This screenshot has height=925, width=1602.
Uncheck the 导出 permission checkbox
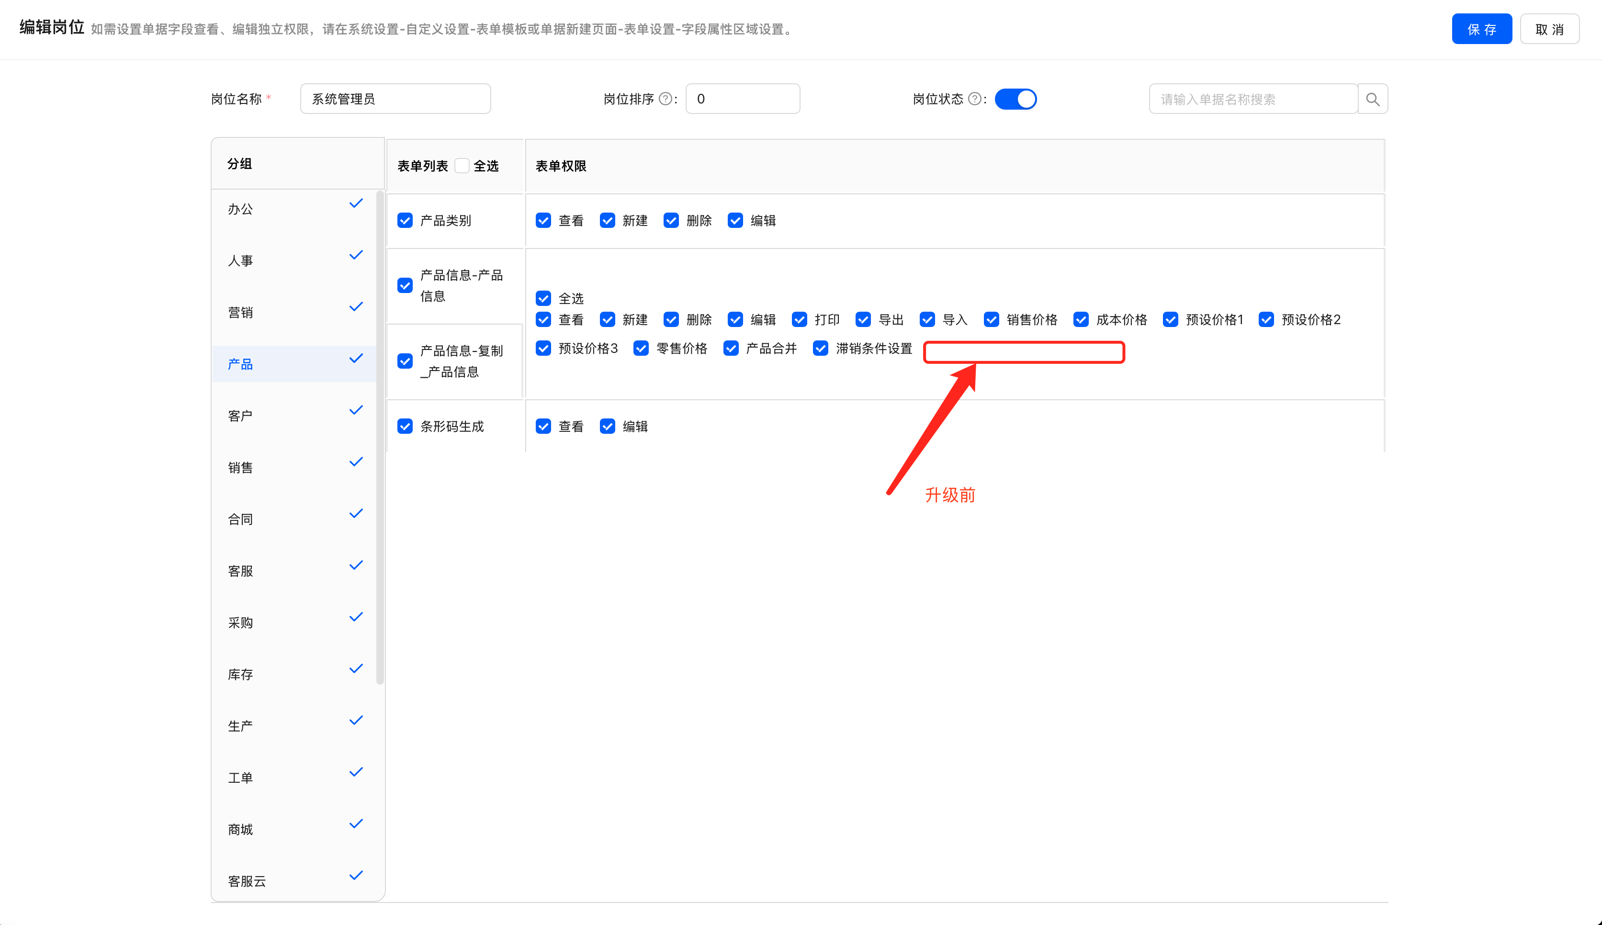point(863,319)
